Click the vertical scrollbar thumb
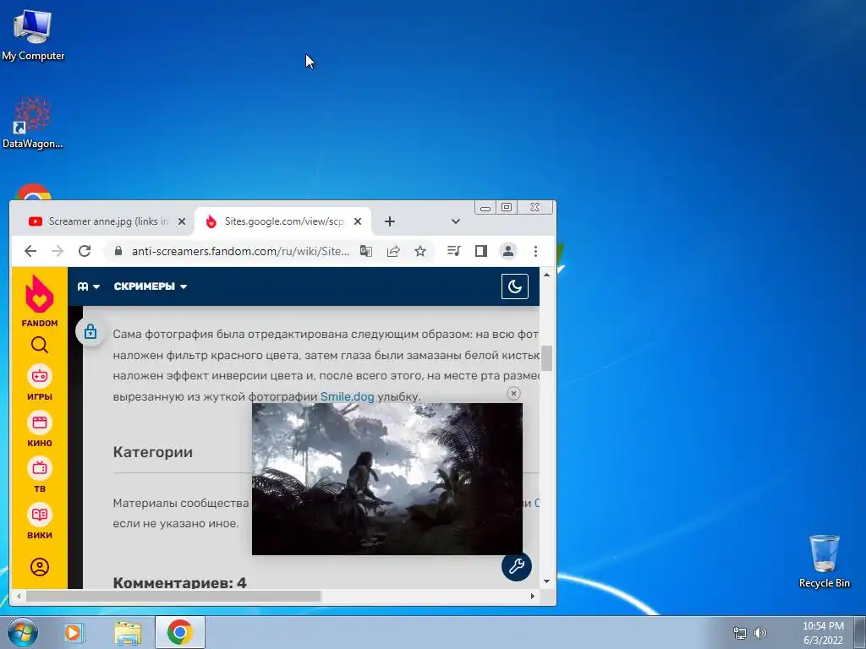Image resolution: width=866 pixels, height=649 pixels. (547, 358)
